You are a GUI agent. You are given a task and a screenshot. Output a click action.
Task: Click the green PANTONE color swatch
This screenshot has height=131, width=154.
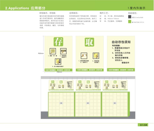(130, 22)
